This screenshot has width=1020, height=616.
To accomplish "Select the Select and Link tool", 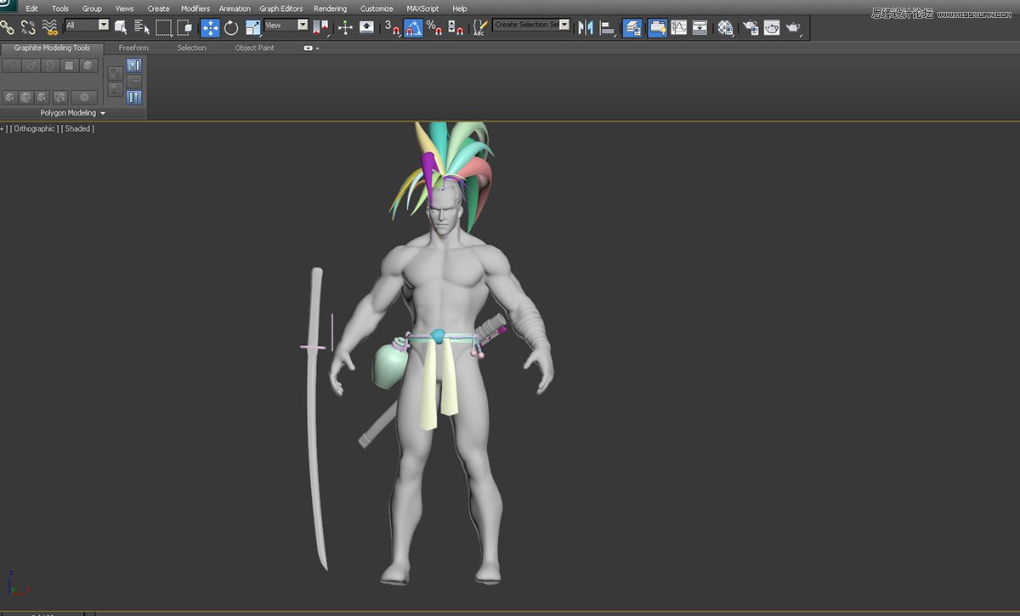I will click(8, 27).
